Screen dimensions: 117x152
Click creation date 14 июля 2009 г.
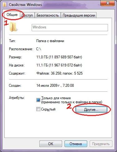click(x=49, y=86)
